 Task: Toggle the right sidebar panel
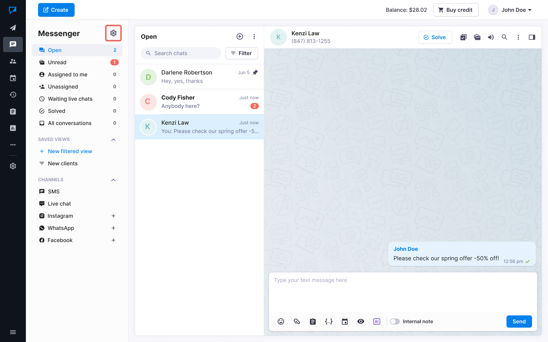532,37
